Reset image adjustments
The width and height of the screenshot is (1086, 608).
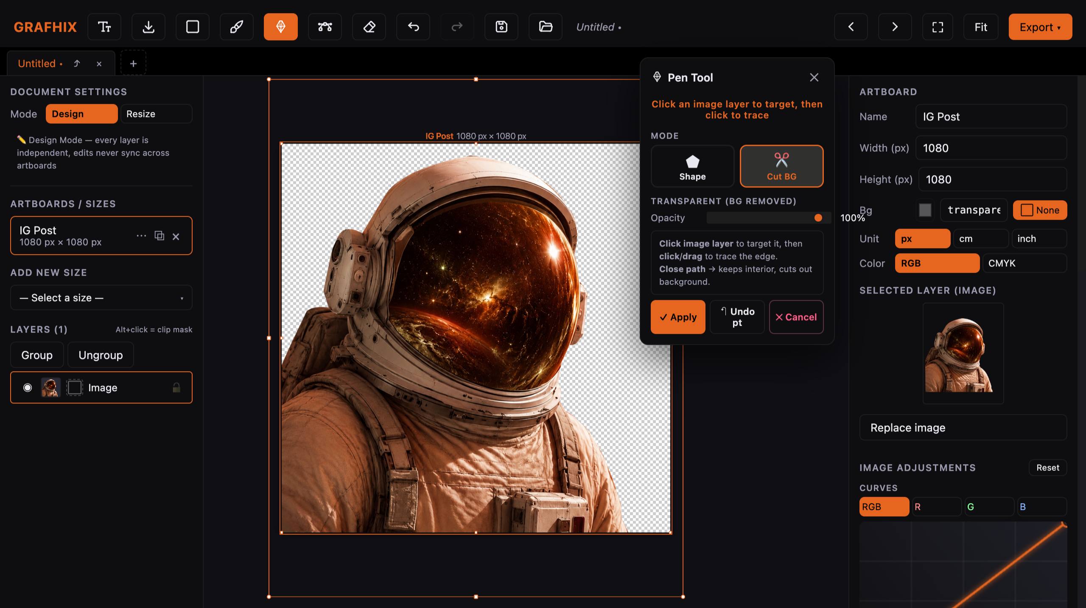1048,468
